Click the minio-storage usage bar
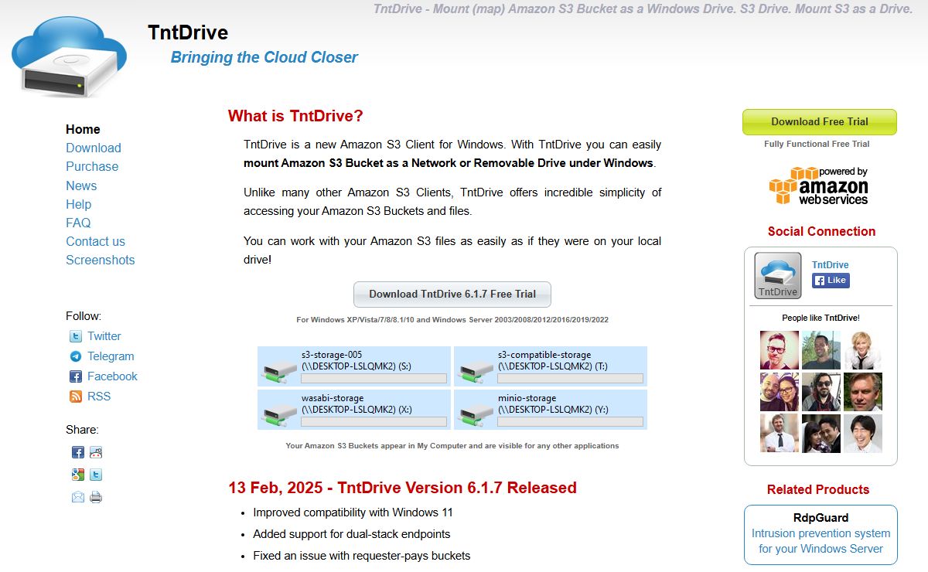 click(570, 422)
